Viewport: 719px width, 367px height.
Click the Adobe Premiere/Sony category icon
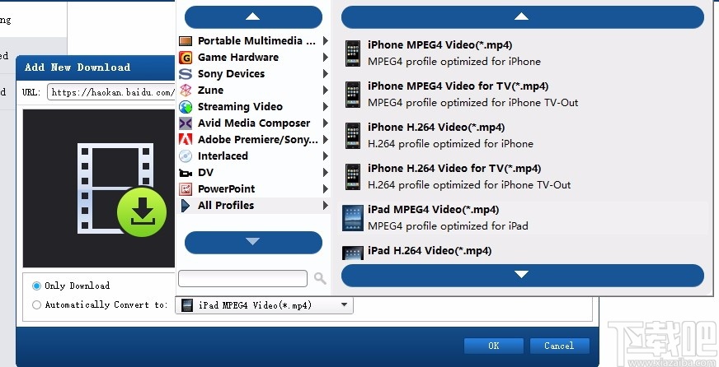pos(186,140)
